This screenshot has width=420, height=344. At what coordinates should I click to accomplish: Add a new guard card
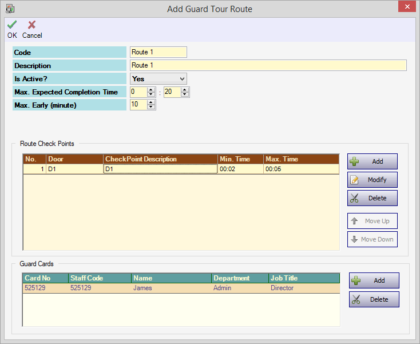tap(374, 280)
